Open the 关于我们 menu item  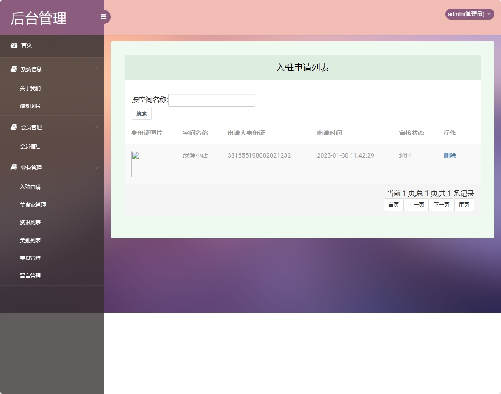click(x=30, y=89)
